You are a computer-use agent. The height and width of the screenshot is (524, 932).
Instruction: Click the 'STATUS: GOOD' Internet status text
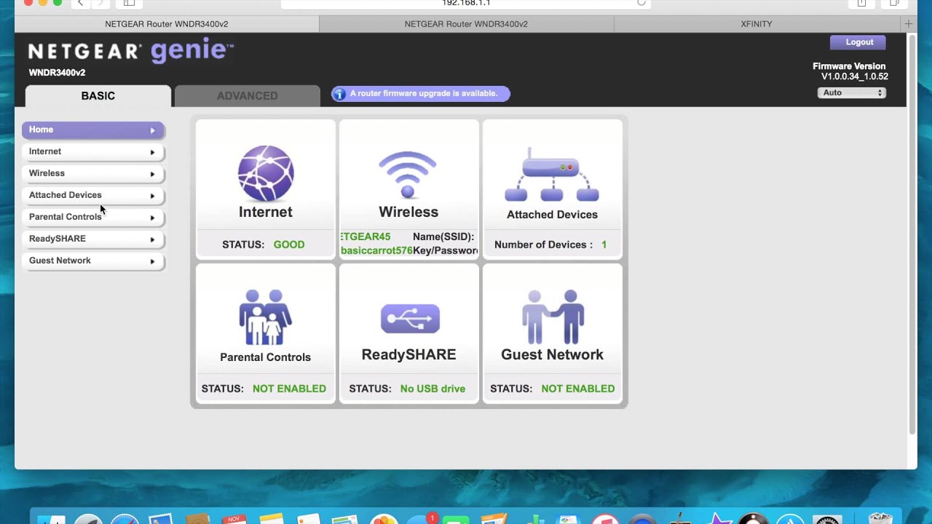tap(264, 245)
